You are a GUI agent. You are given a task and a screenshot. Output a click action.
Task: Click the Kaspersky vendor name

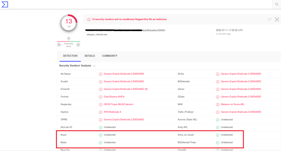click(66, 104)
